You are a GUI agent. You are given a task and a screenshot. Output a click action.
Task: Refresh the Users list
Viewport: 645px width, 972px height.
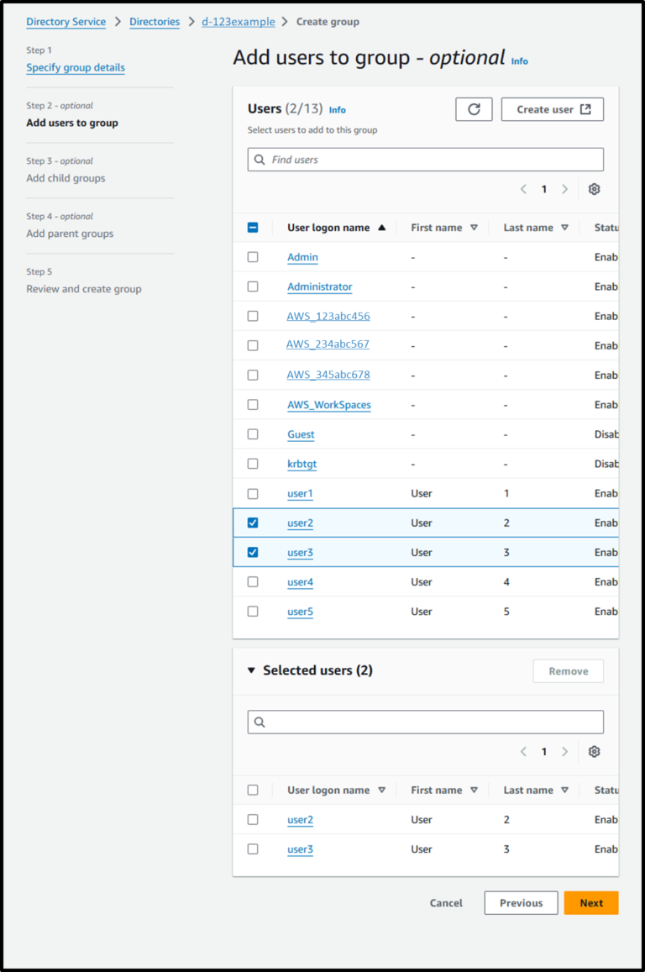pyautogui.click(x=474, y=108)
